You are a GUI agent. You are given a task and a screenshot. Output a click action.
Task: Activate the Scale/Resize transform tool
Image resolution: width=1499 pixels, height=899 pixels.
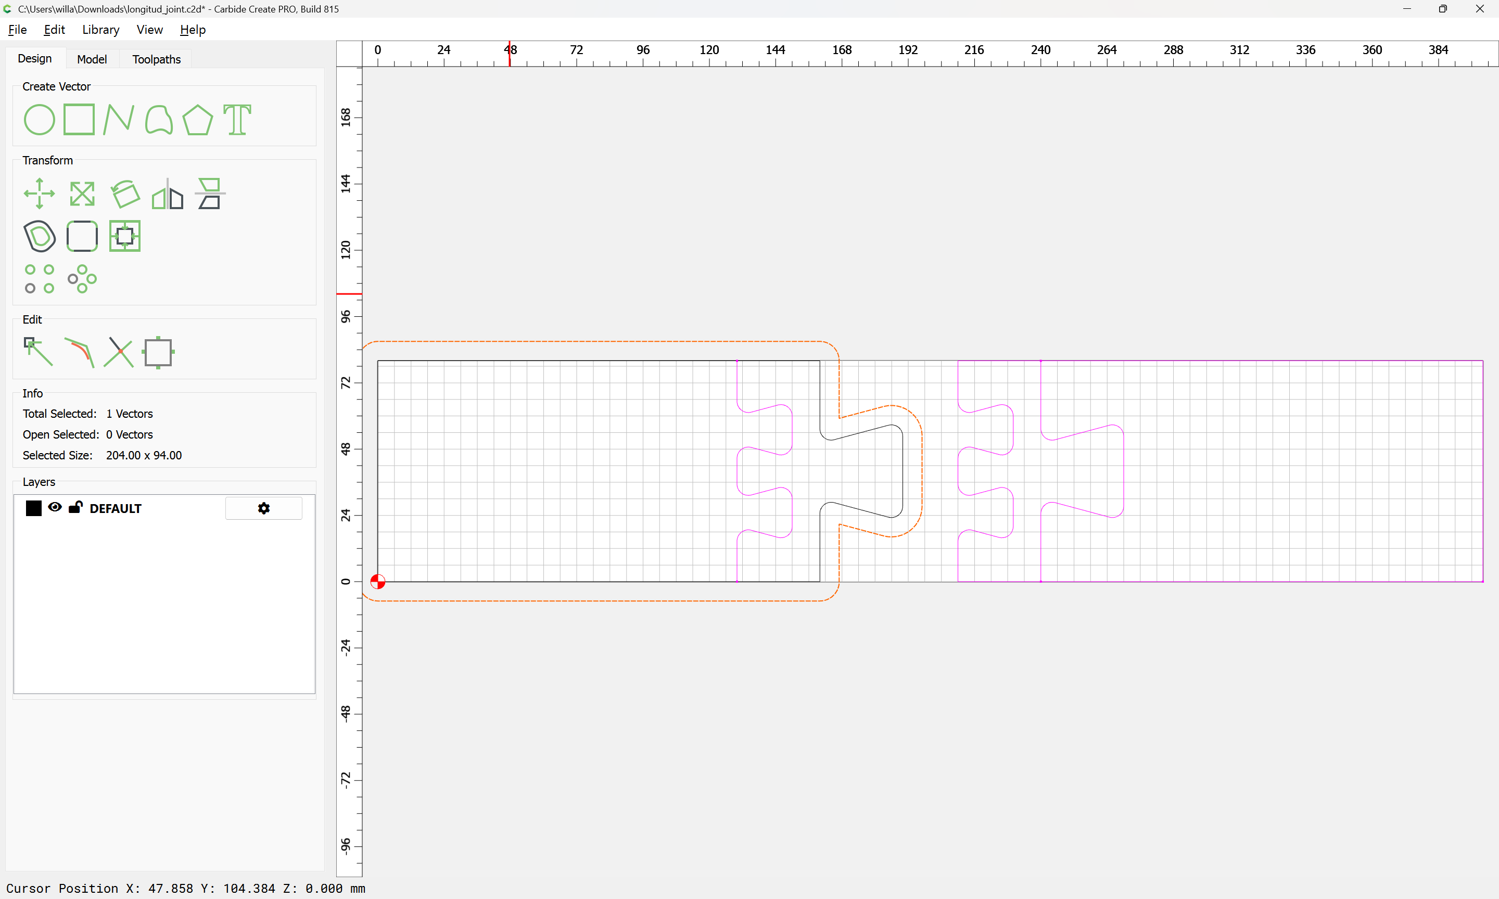82,194
